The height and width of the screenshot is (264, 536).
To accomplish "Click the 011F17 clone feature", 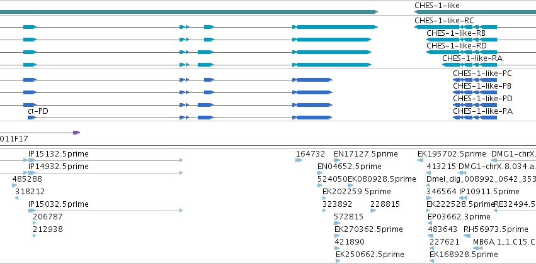I will tap(14, 139).
